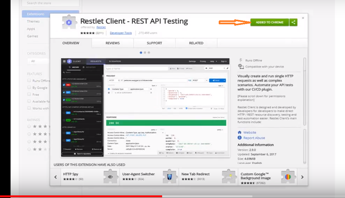Viewport: 345px width, 198px height.
Task: Click the description panel scrollbar
Action: 305,92
